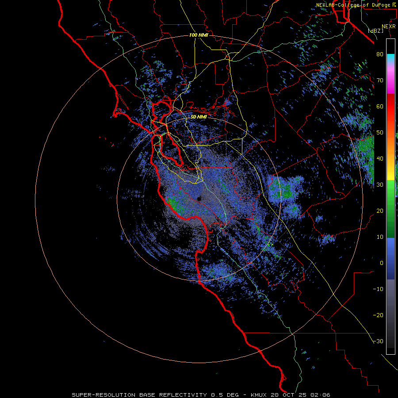Click the -30 dBZ scale value

pyautogui.click(x=378, y=341)
